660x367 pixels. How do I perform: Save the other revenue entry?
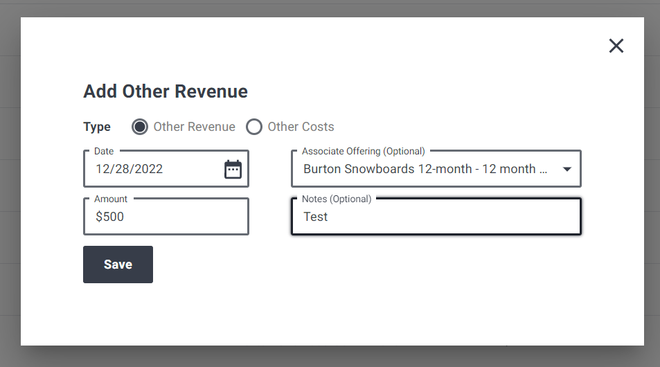[x=118, y=265]
